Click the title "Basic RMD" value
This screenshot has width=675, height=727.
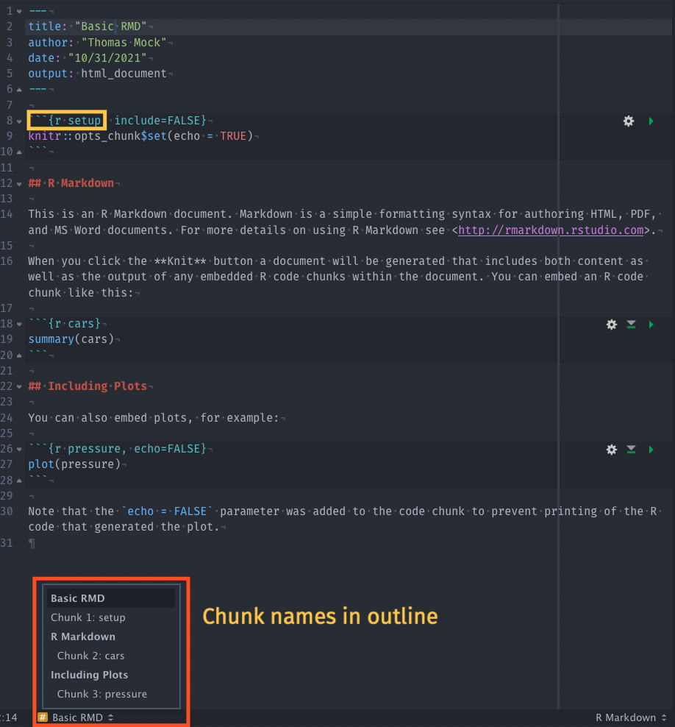tap(111, 26)
